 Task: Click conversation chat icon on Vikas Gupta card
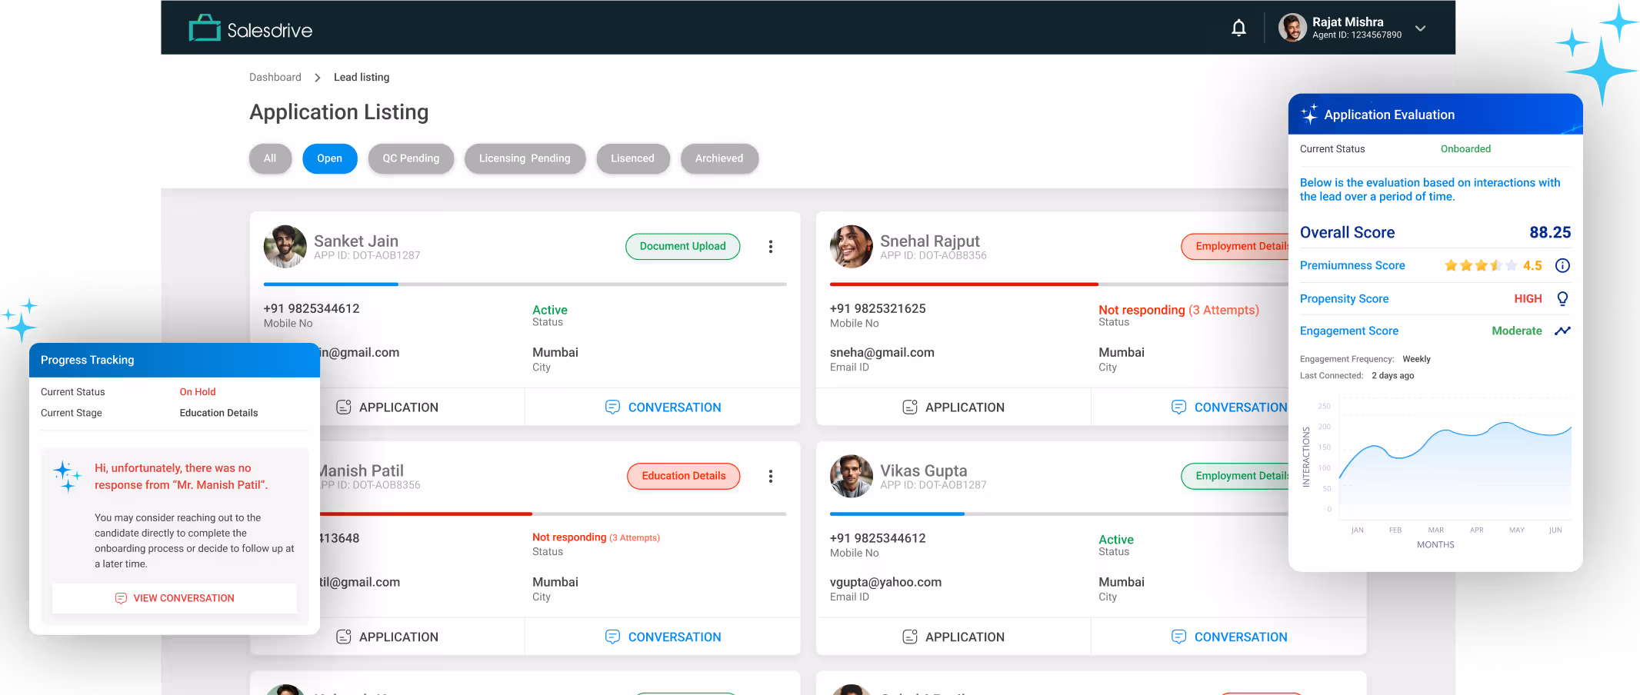[x=1178, y=637]
